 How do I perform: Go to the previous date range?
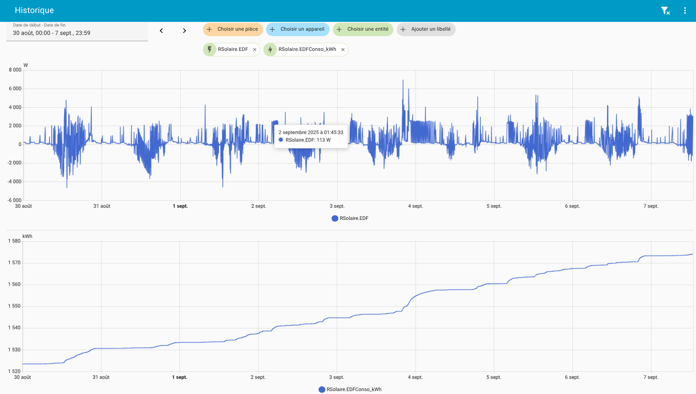click(161, 31)
